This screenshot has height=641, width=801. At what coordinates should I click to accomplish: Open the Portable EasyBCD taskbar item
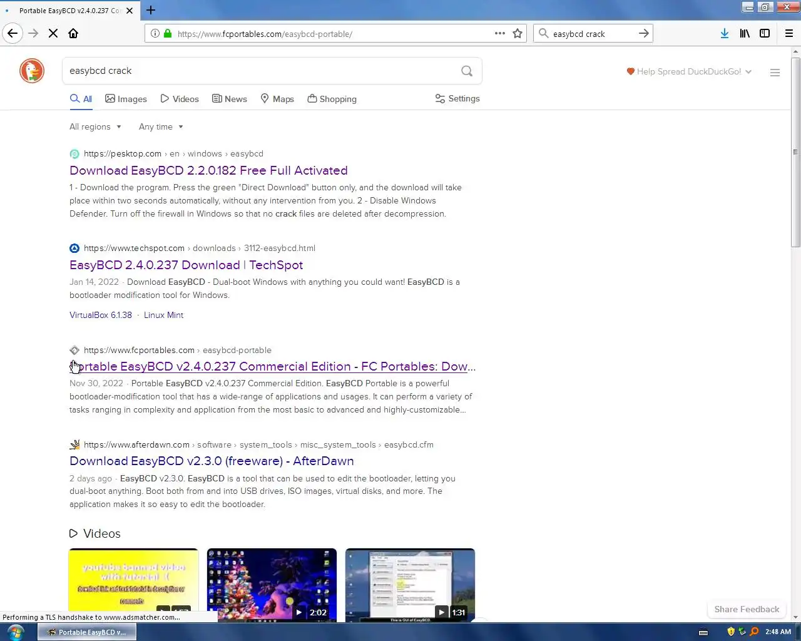tap(87, 632)
